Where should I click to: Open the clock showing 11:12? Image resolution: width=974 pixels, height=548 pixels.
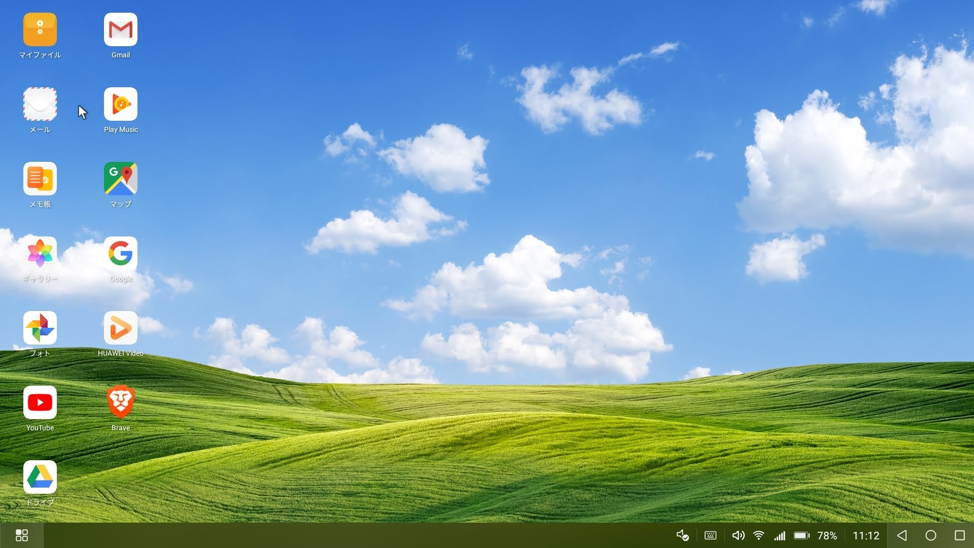(865, 535)
